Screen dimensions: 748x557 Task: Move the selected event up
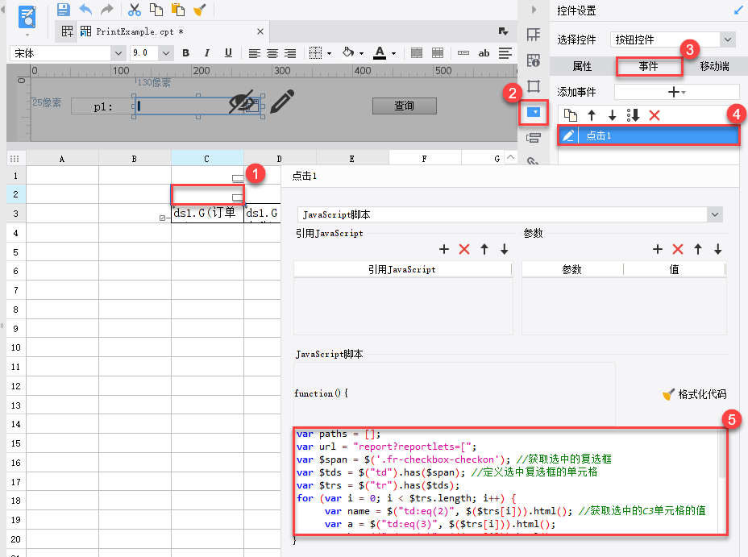pos(592,115)
